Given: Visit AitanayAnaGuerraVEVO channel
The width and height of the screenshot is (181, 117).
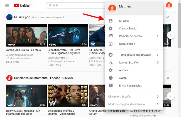Looking at the screenshot, I should (19, 55).
